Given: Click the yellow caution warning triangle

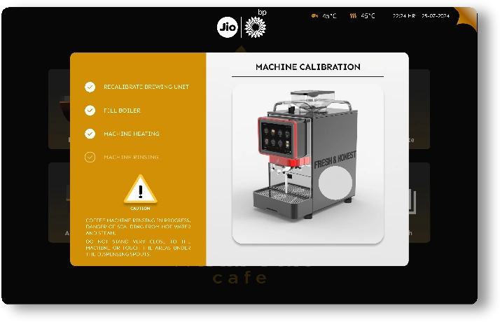Looking at the screenshot, I should click(140, 190).
